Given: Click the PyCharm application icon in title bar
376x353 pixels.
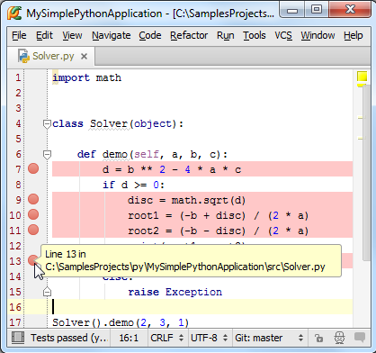Looking at the screenshot, I should 14,13.
